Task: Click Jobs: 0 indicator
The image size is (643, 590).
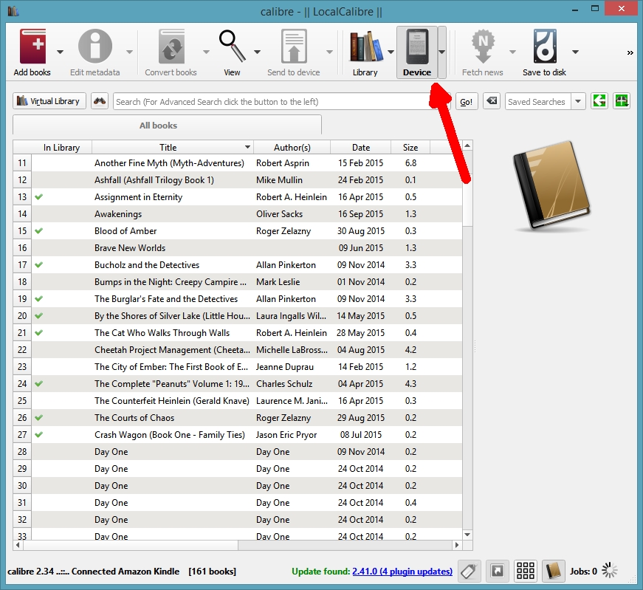Action: pyautogui.click(x=583, y=571)
